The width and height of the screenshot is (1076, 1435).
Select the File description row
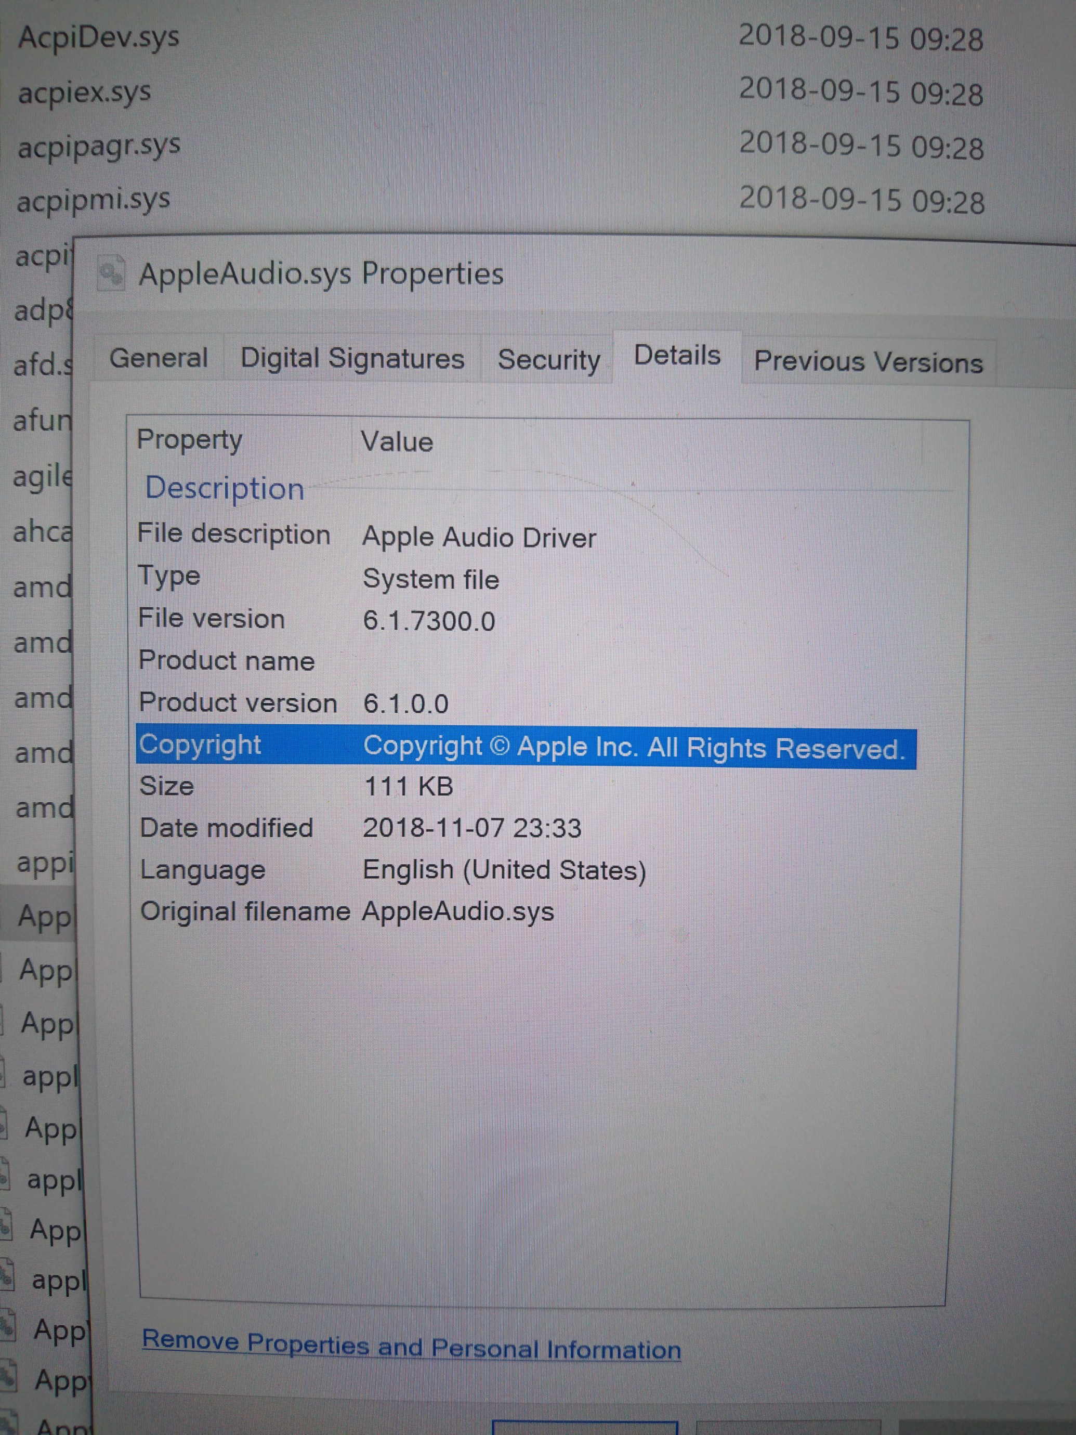(x=234, y=535)
